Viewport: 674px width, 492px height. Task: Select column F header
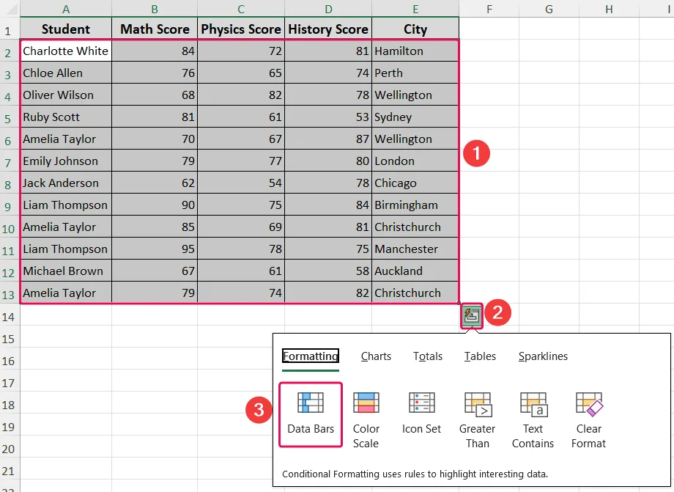489,9
